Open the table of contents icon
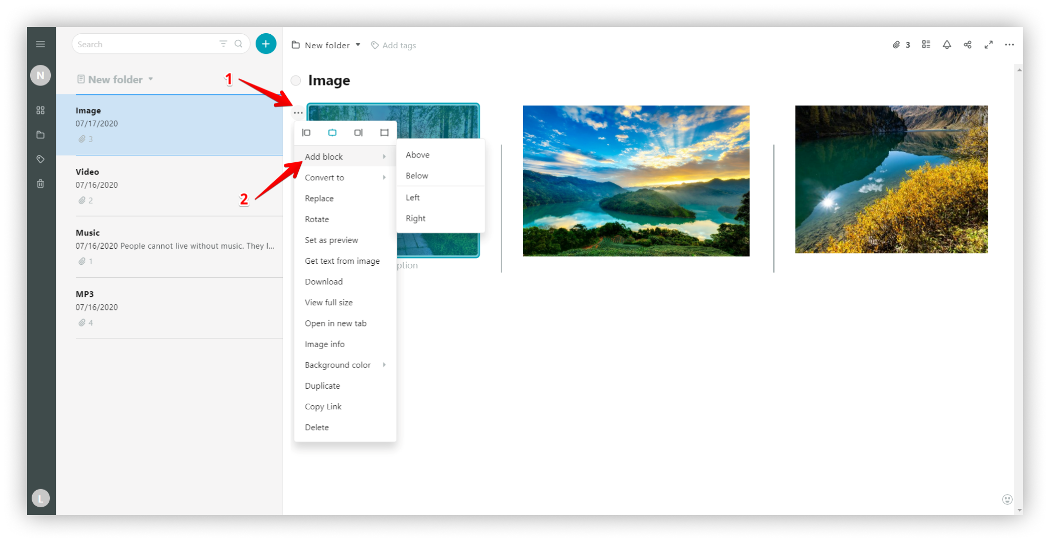This screenshot has width=1050, height=542. tap(926, 45)
